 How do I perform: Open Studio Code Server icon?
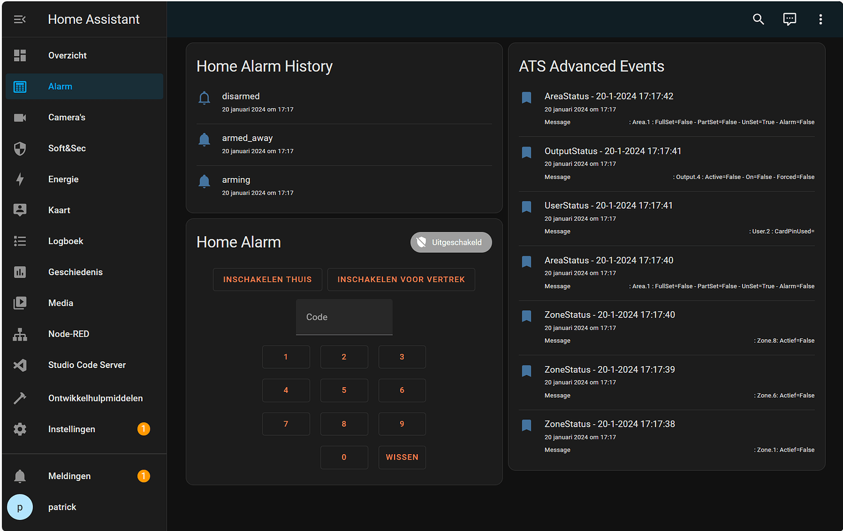click(x=20, y=364)
